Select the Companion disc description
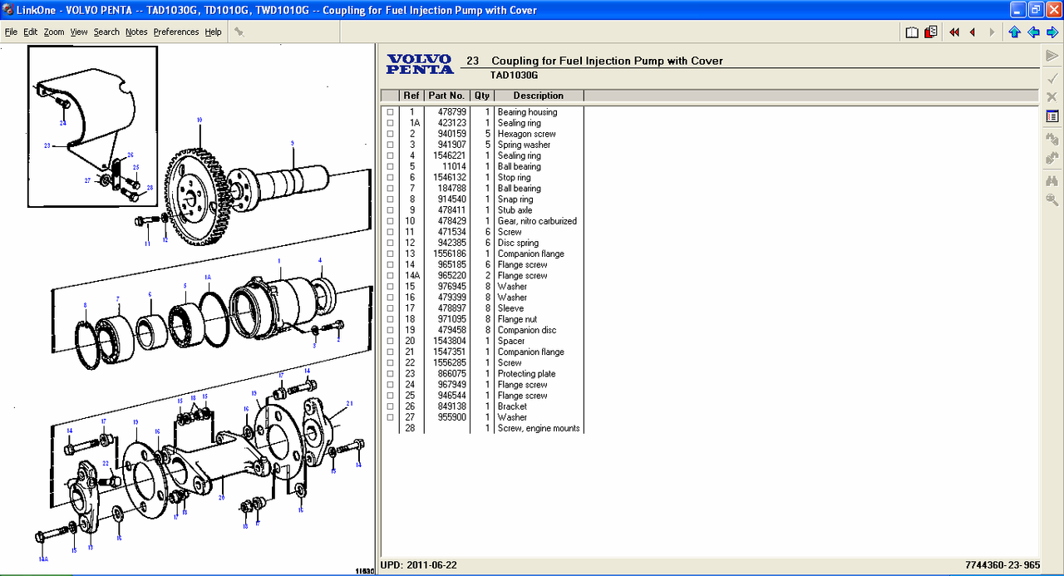The height and width of the screenshot is (576, 1064). click(527, 330)
